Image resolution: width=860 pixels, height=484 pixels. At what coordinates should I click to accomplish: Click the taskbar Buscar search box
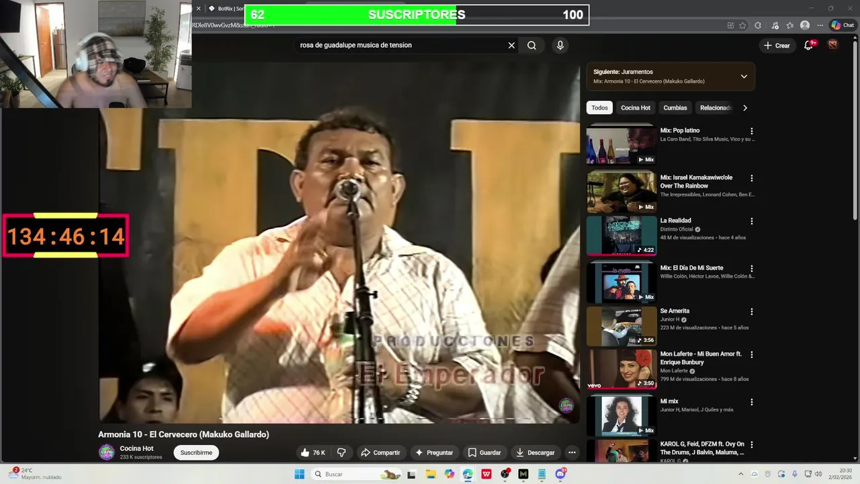point(356,474)
